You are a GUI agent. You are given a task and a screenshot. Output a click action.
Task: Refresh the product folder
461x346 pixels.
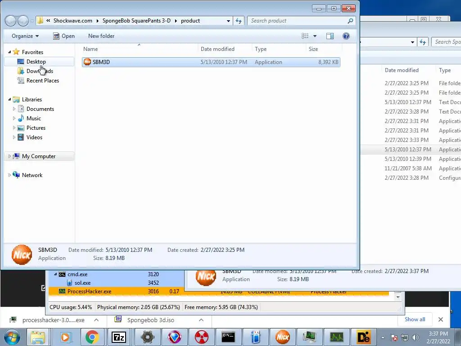pos(239,21)
